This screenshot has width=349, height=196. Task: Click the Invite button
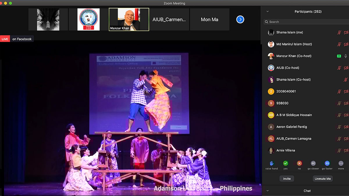click(287, 179)
